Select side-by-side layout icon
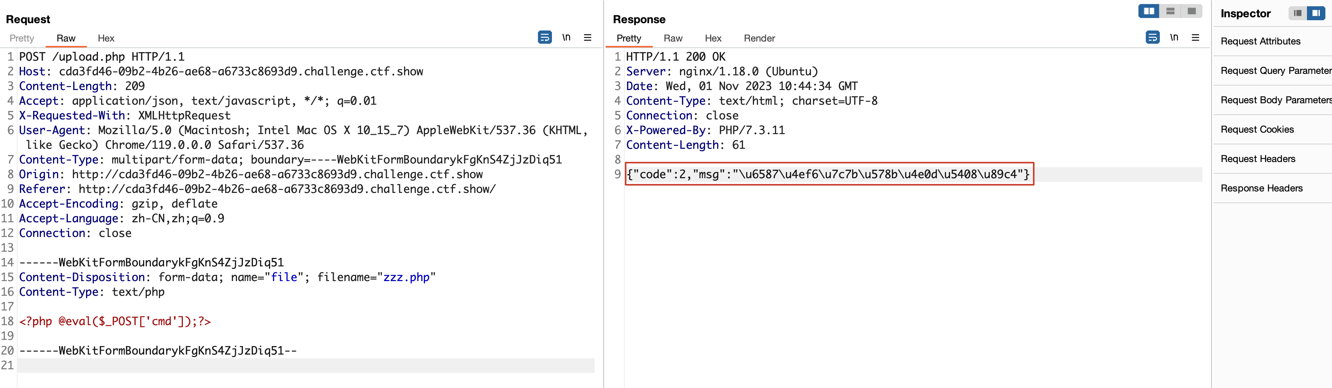Image resolution: width=1332 pixels, height=388 pixels. point(1148,11)
